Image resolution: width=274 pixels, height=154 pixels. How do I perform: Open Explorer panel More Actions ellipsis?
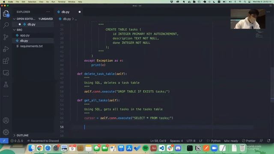pos(48,12)
